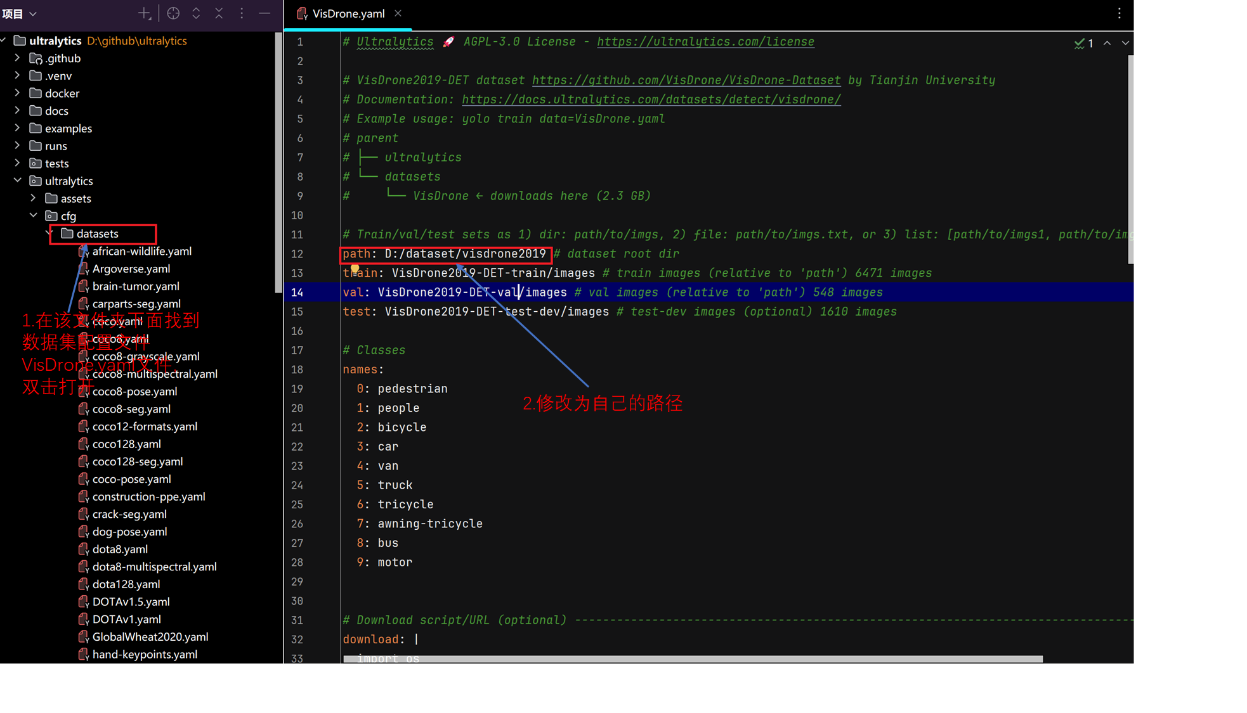Viewport: 1247px width, 713px height.
Task: Click Select Opened File crosshair icon
Action: 173,13
